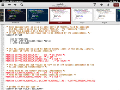Image resolution: width=120 pixels, height=90 pixels.
Task: Click comment 'Adds thread number to the memory'
Action: coord(41,75)
